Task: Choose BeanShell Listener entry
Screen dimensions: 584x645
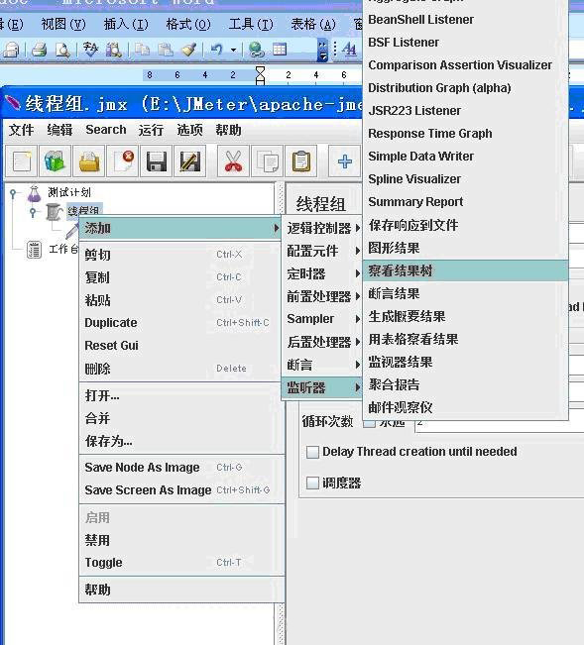Action: (465, 20)
